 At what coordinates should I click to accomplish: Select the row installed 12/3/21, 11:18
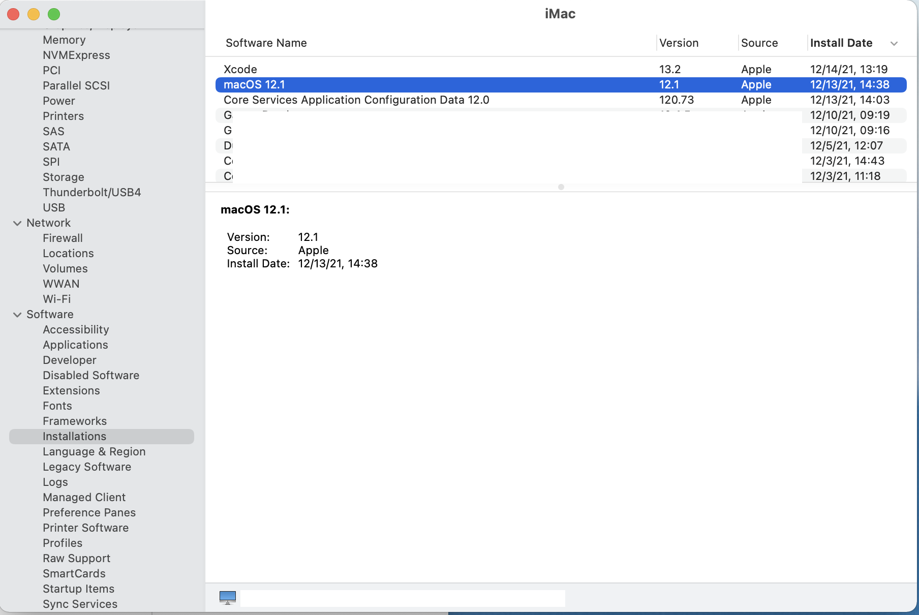point(561,176)
